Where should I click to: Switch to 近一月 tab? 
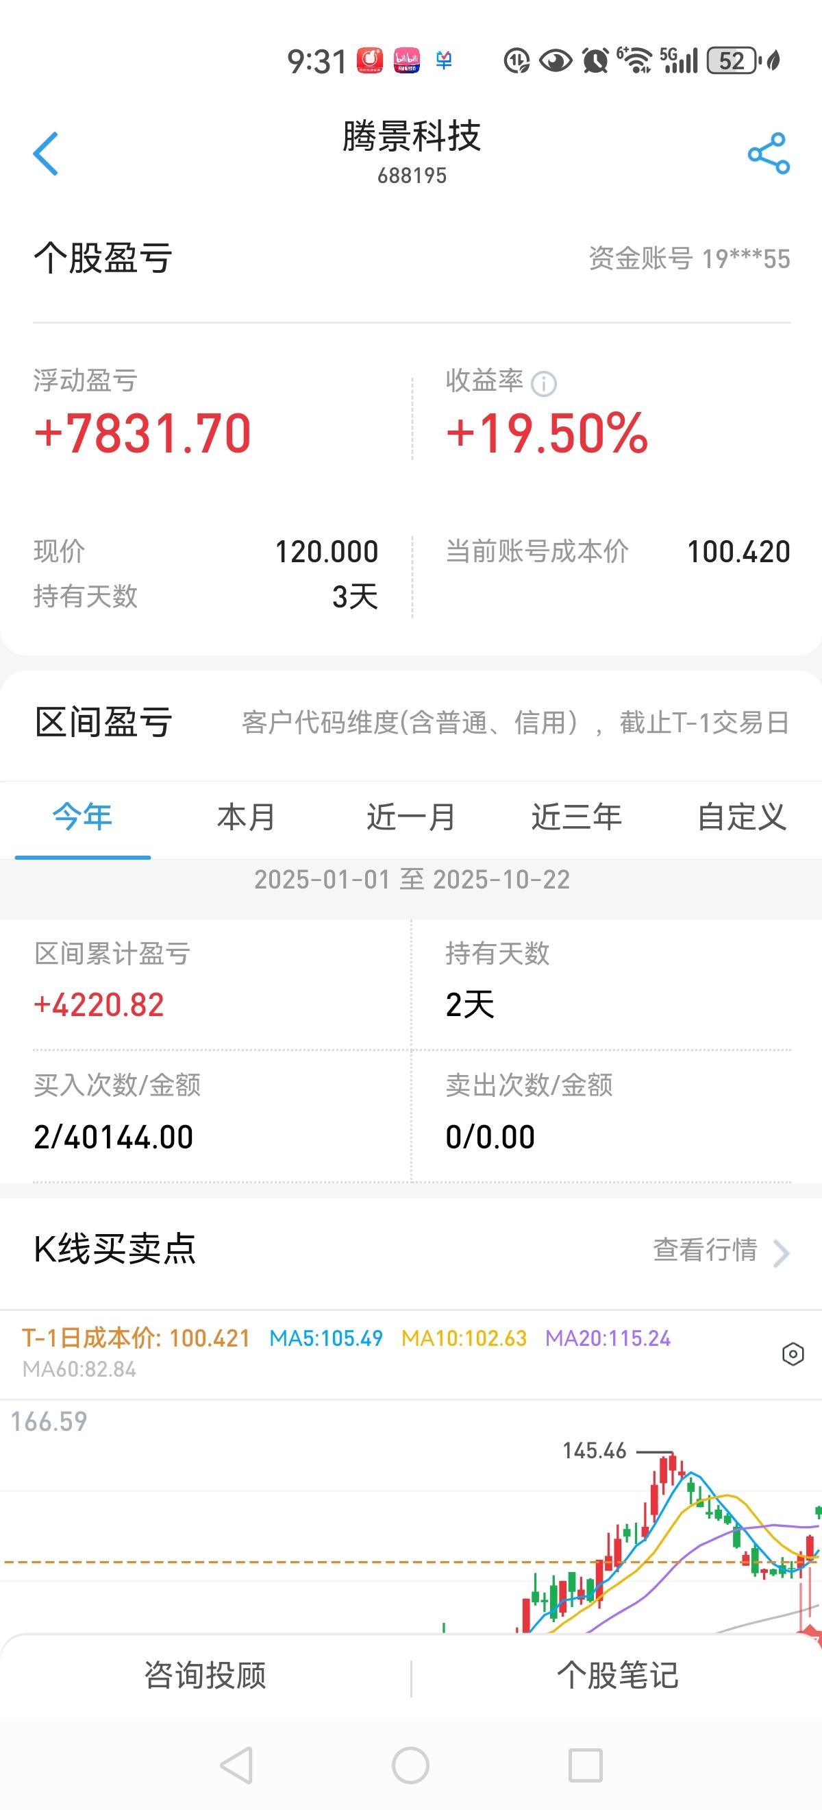click(410, 817)
